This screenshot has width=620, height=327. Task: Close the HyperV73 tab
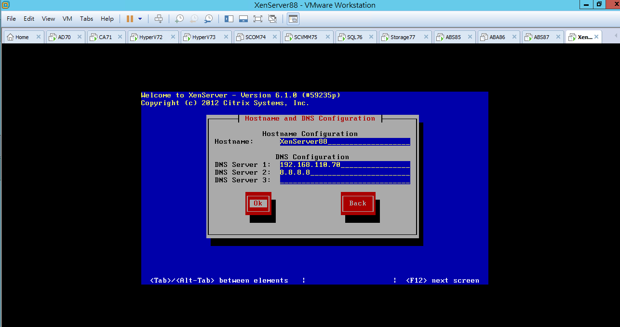coord(226,37)
